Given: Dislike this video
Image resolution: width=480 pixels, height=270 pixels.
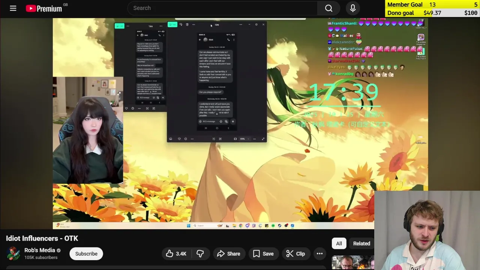Looking at the screenshot, I should click(200, 254).
